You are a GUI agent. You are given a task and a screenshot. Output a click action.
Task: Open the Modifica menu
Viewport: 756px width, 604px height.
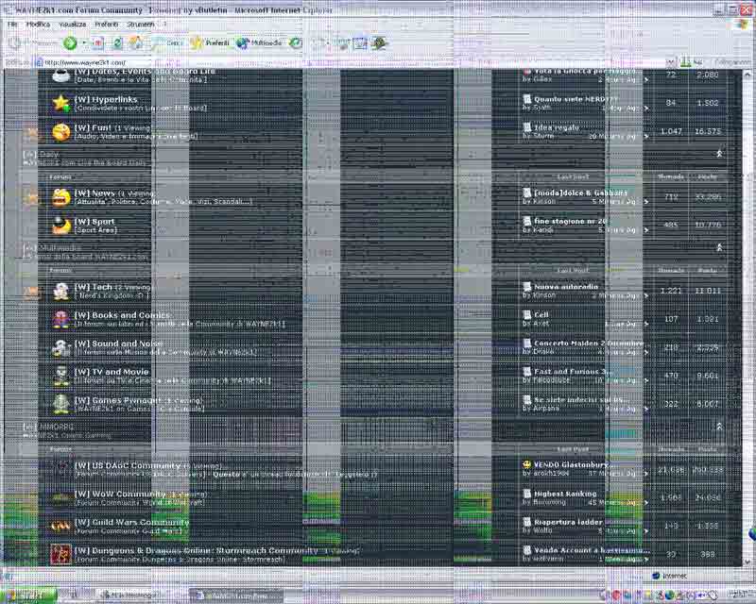coord(38,25)
